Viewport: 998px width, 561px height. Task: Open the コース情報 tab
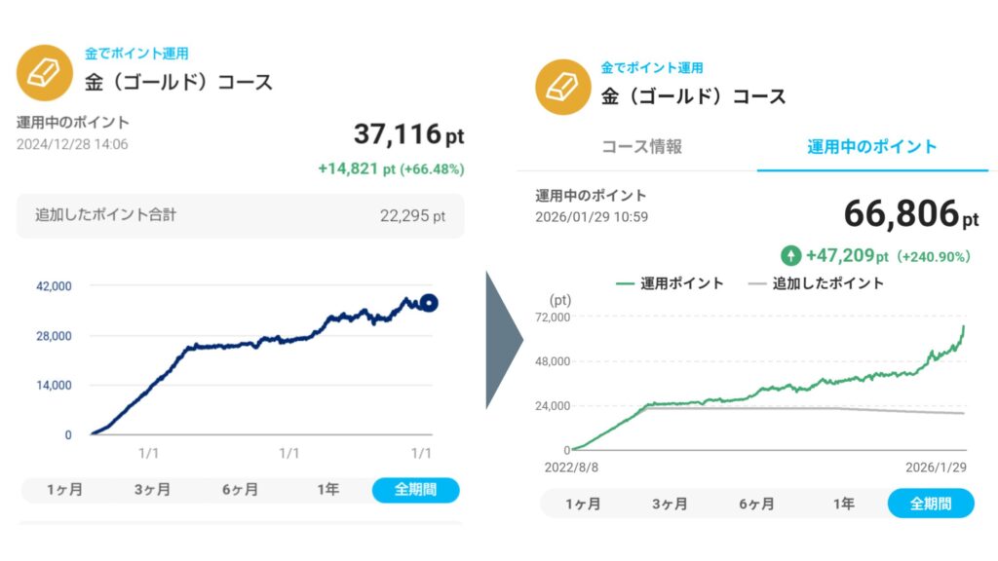(x=640, y=147)
